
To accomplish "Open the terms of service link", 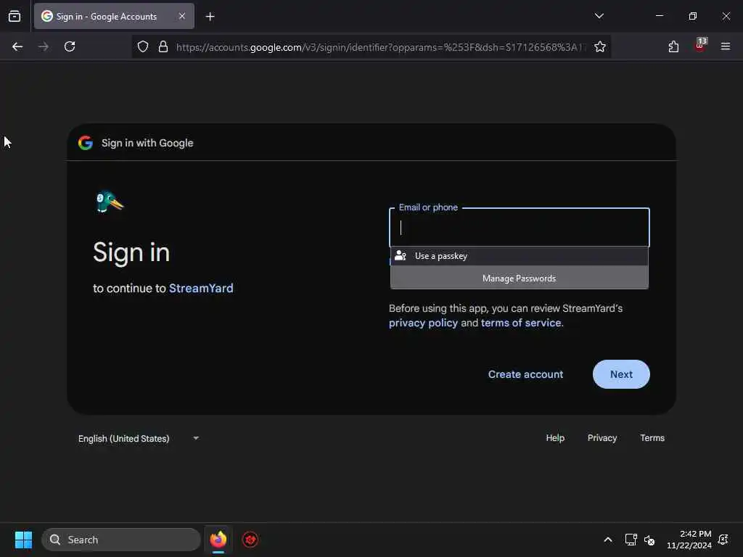I will [521, 323].
